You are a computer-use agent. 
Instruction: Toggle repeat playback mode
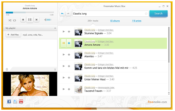click(x=14, y=20)
